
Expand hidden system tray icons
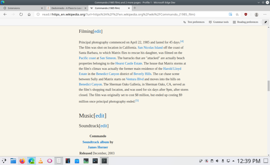click(x=233, y=161)
